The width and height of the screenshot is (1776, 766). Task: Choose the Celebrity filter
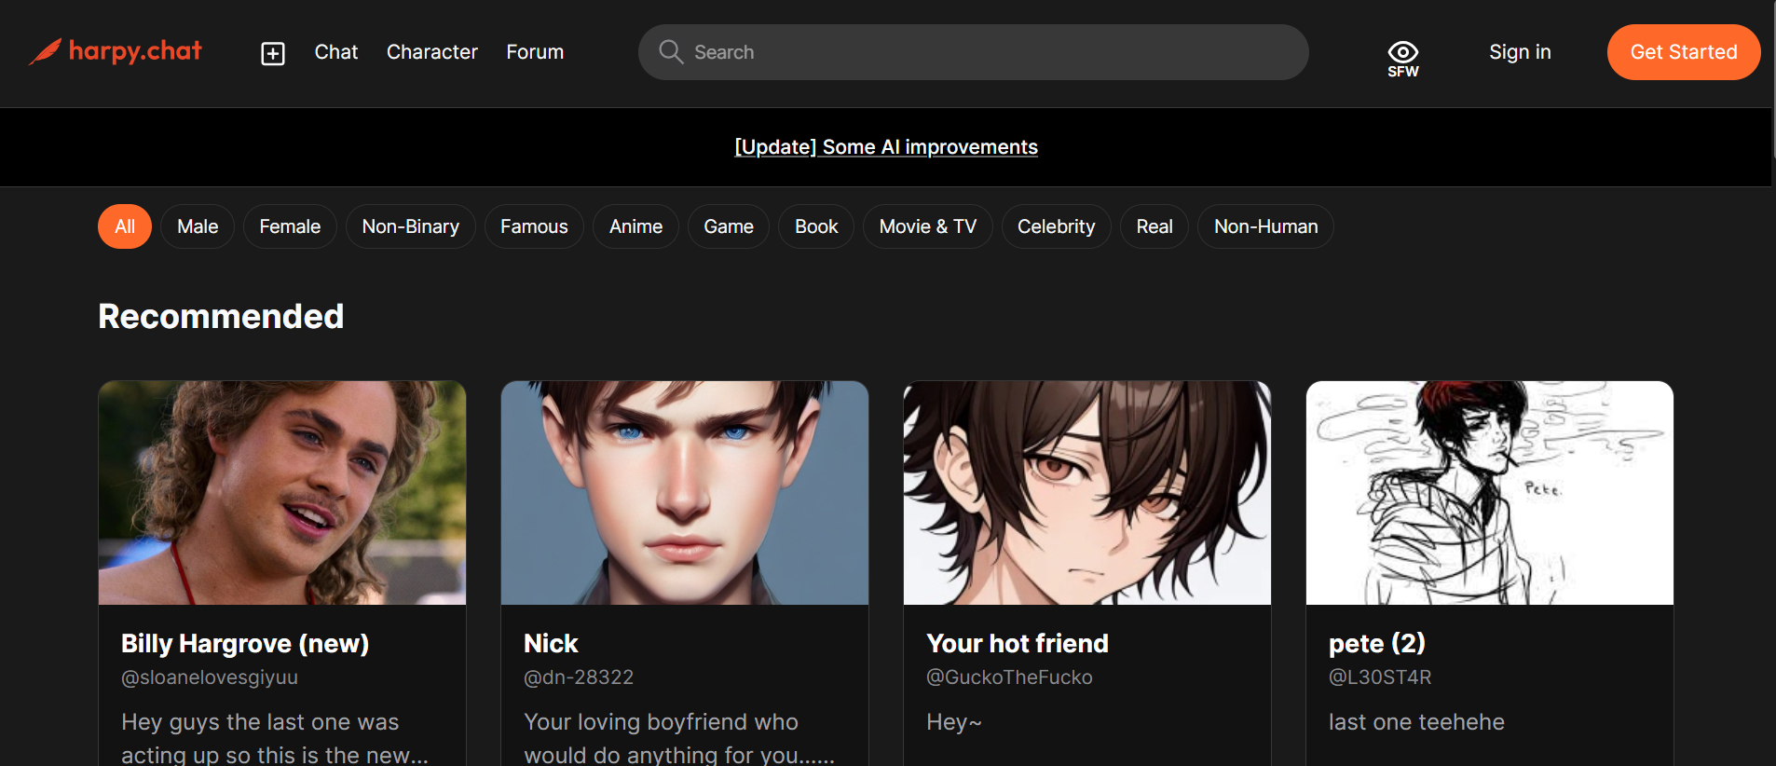[1057, 226]
